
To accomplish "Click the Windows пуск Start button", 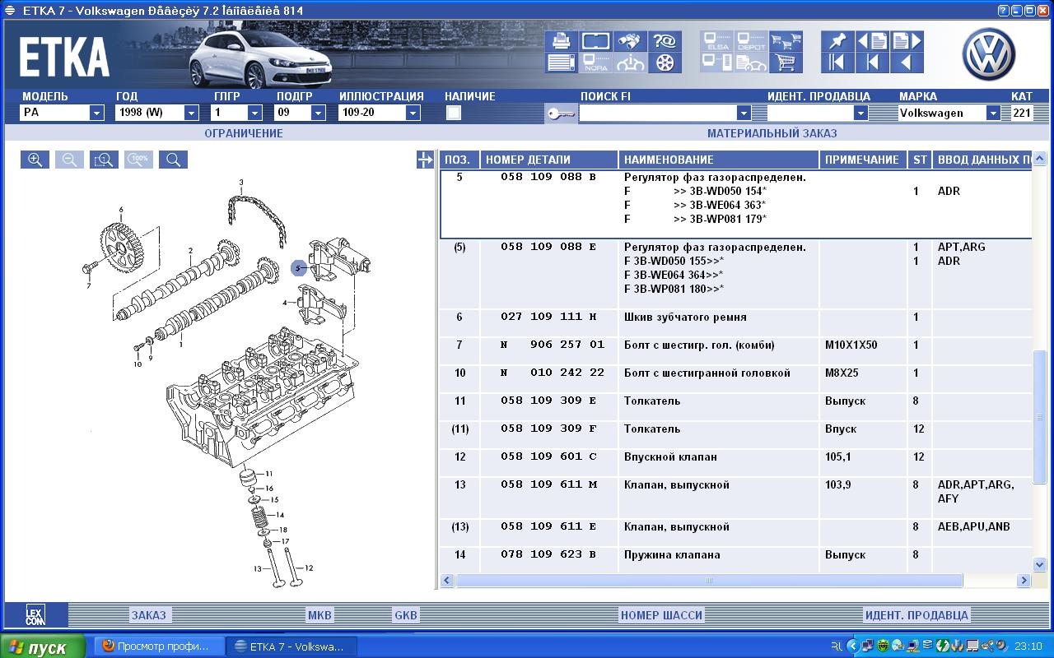I will (x=43, y=646).
